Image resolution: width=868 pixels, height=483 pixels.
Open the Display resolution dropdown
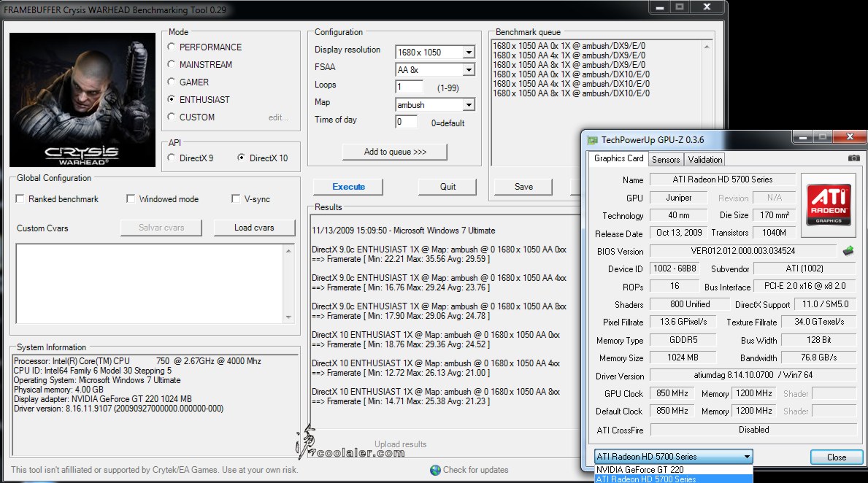tap(469, 52)
